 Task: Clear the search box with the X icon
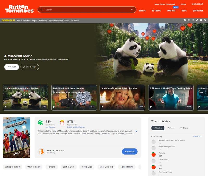(132, 10)
